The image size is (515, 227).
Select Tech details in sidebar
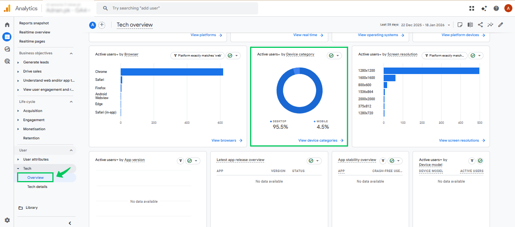37,187
